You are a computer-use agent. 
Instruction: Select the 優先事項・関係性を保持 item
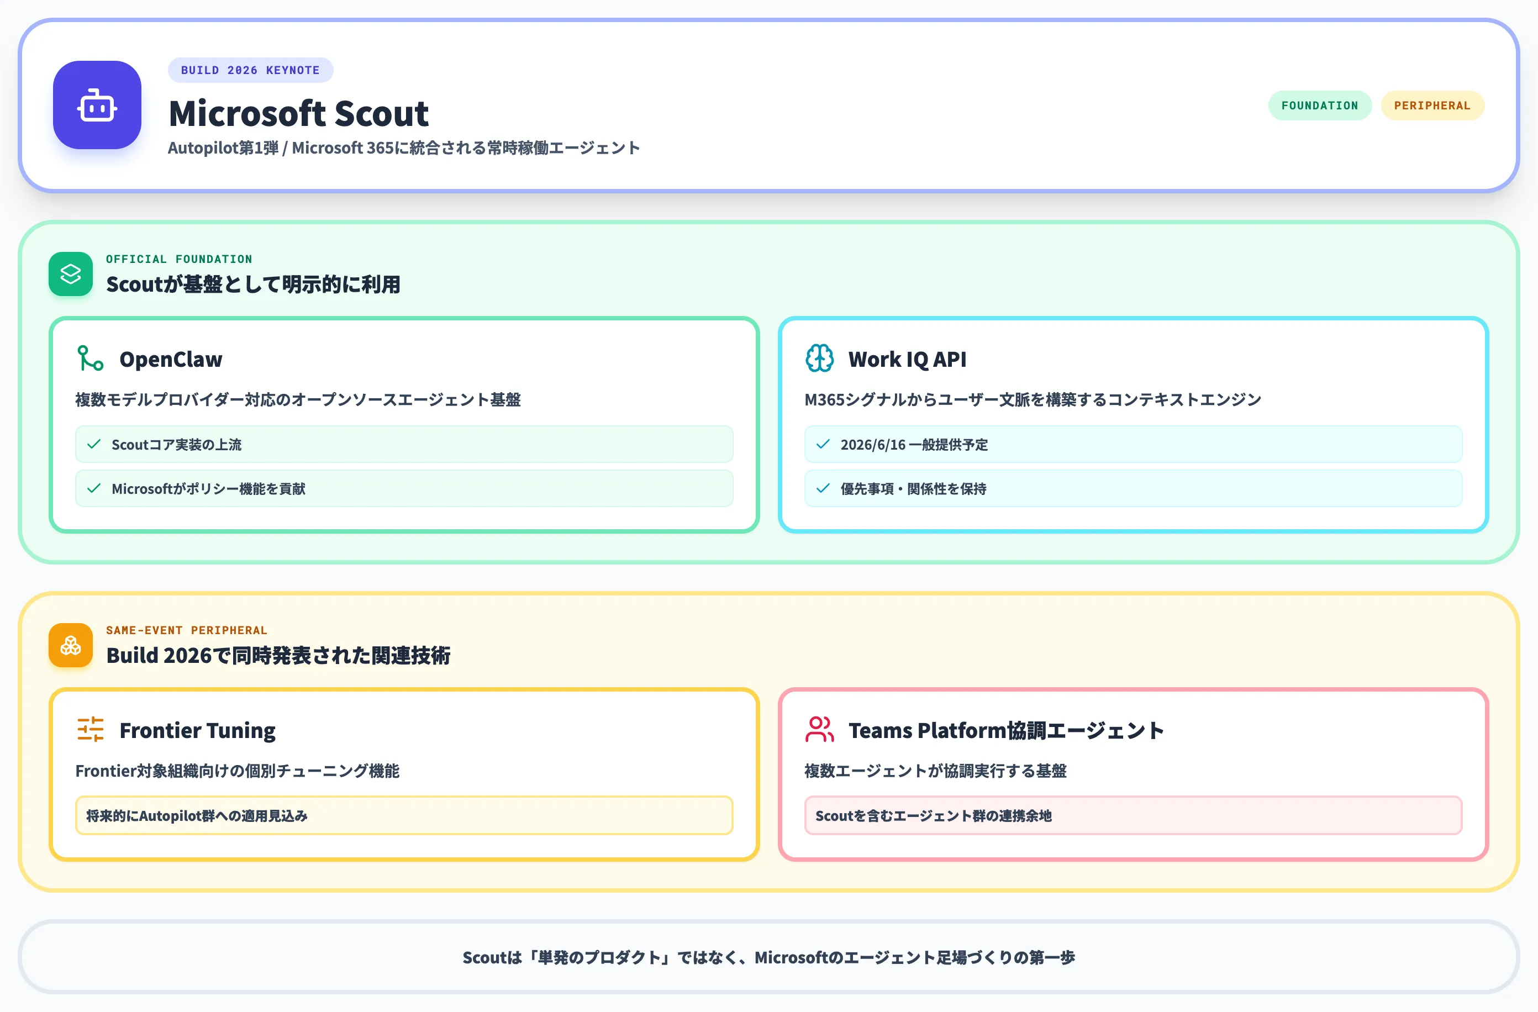point(1133,488)
